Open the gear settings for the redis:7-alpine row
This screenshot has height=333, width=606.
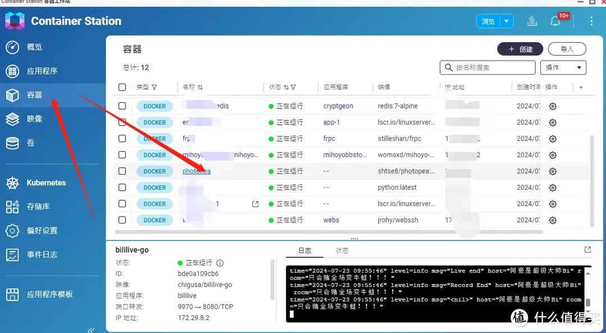(x=553, y=106)
